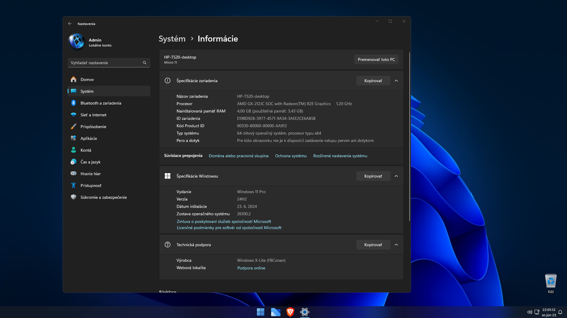This screenshot has width=567, height=318.
Task: Open the blue file manager taskbar icon
Action: click(x=276, y=312)
